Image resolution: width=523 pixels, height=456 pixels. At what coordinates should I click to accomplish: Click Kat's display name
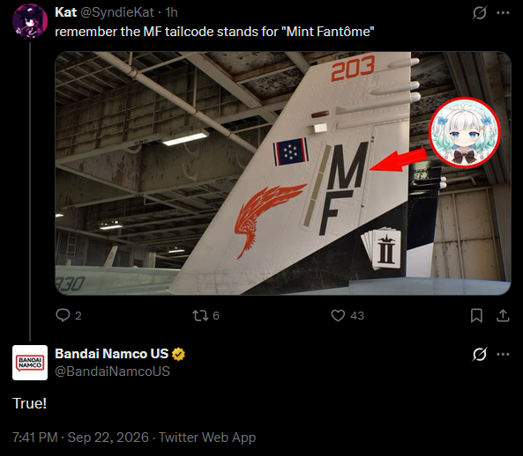click(66, 12)
